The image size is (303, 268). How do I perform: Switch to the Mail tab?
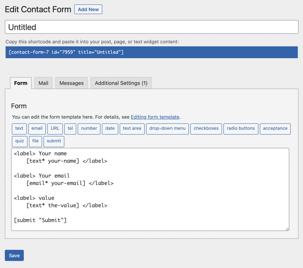pos(43,83)
